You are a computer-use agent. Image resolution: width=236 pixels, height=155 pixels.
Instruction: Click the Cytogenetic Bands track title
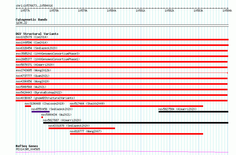coord(32,20)
